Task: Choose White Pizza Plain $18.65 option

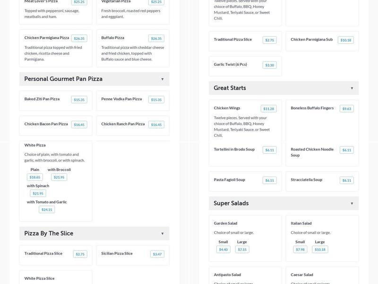Action: [35, 177]
